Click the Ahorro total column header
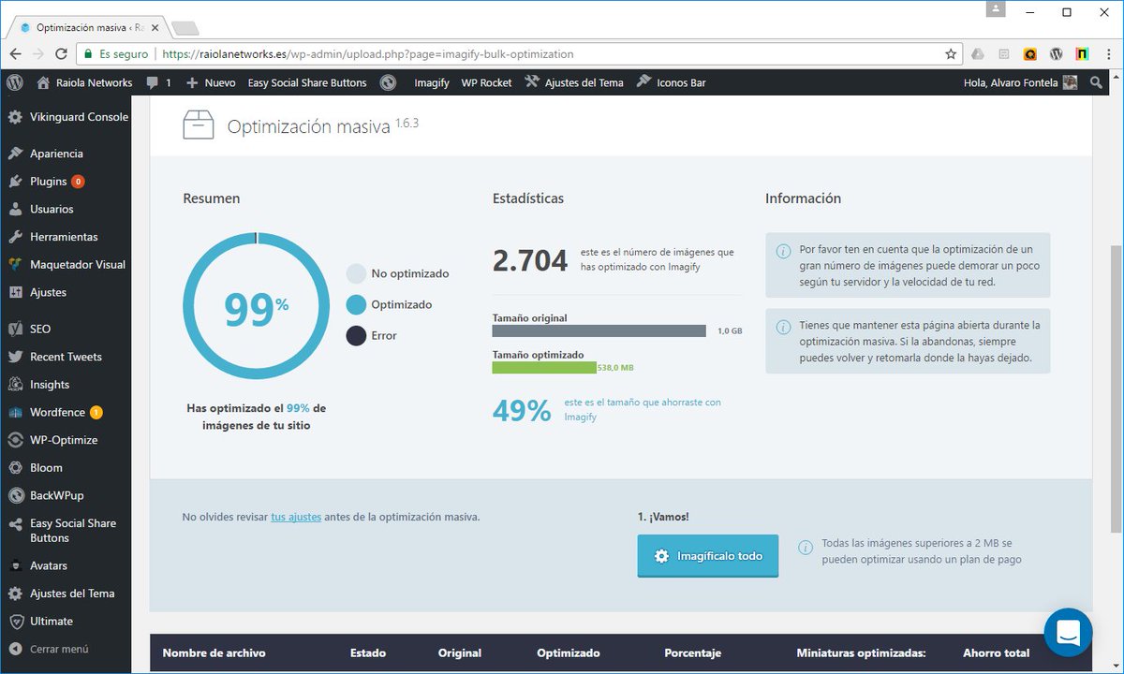The height and width of the screenshot is (674, 1124). point(996,652)
